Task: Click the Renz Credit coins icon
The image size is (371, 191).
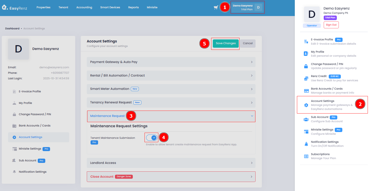Action: point(306,78)
